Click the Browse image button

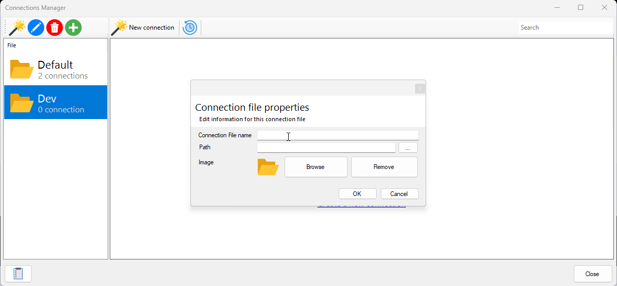pyautogui.click(x=316, y=167)
